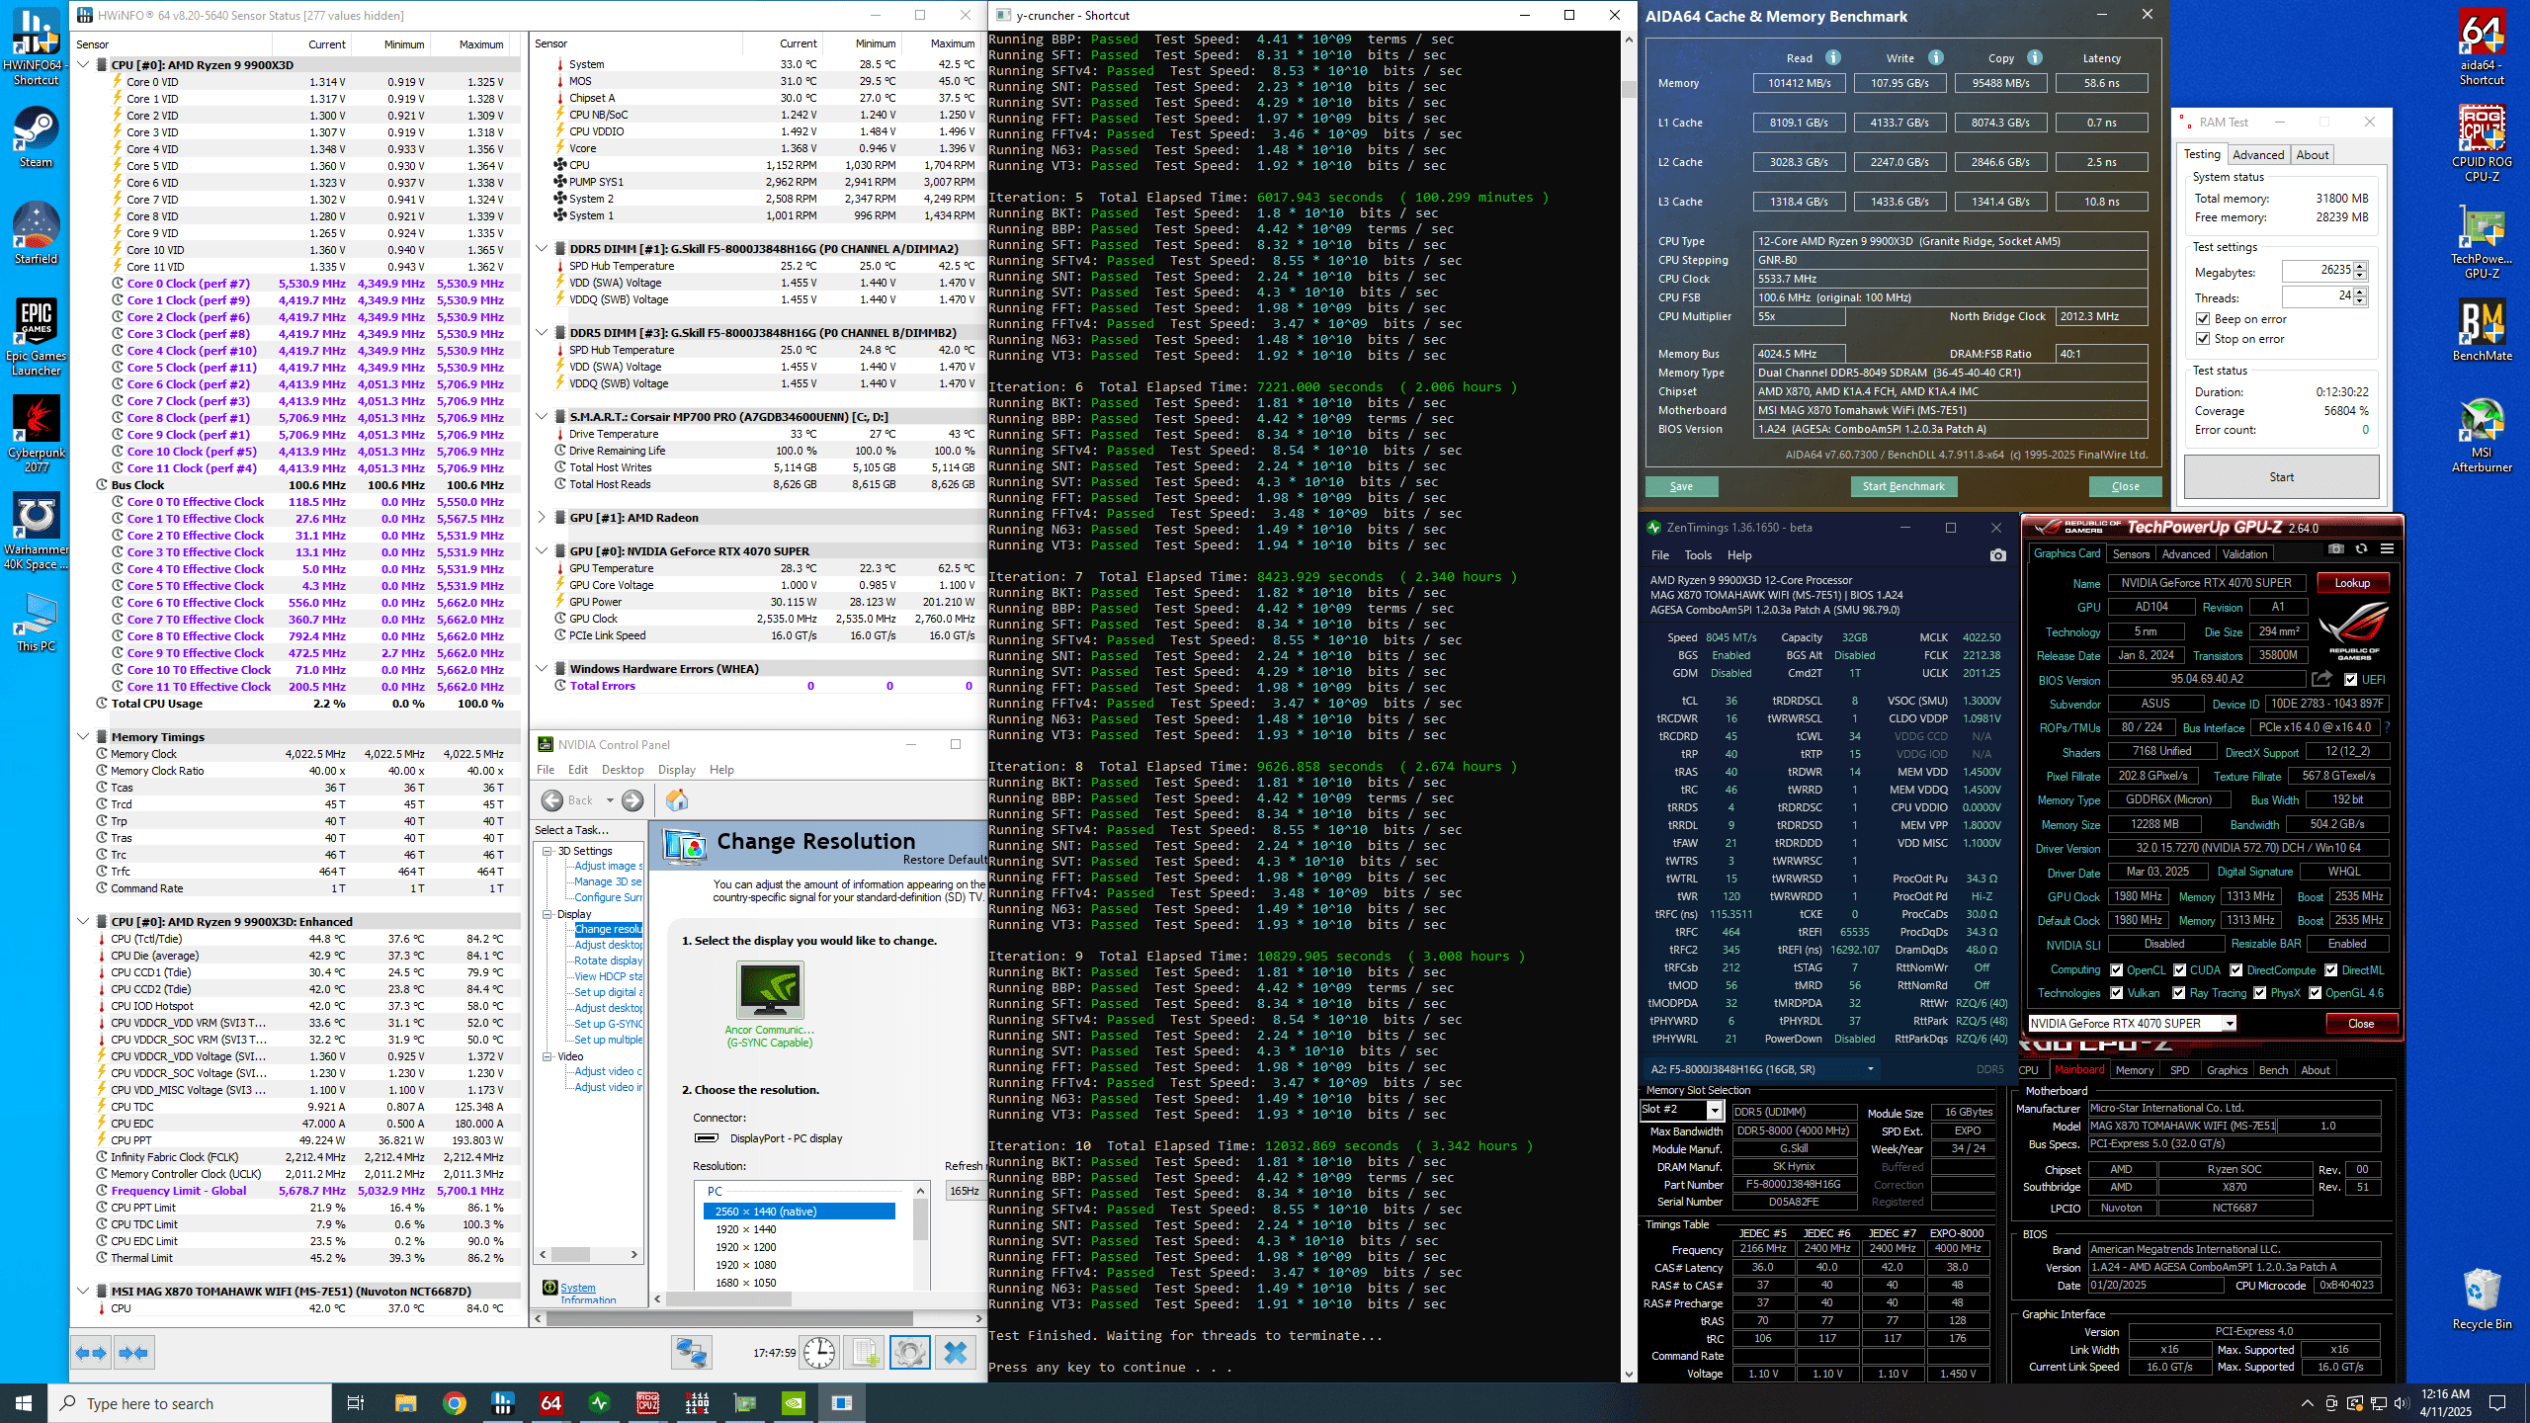The image size is (2530, 1423).
Task: Click HWiNFO settings gear icon
Action: 909,1352
